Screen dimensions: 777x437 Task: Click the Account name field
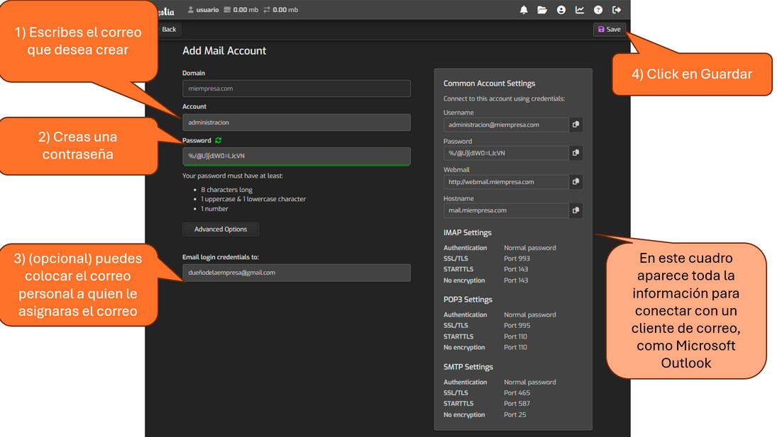pyautogui.click(x=297, y=123)
